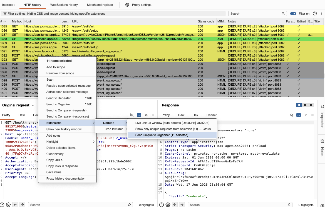
Task: Switch to WebSockets history tab
Action: point(64,5)
